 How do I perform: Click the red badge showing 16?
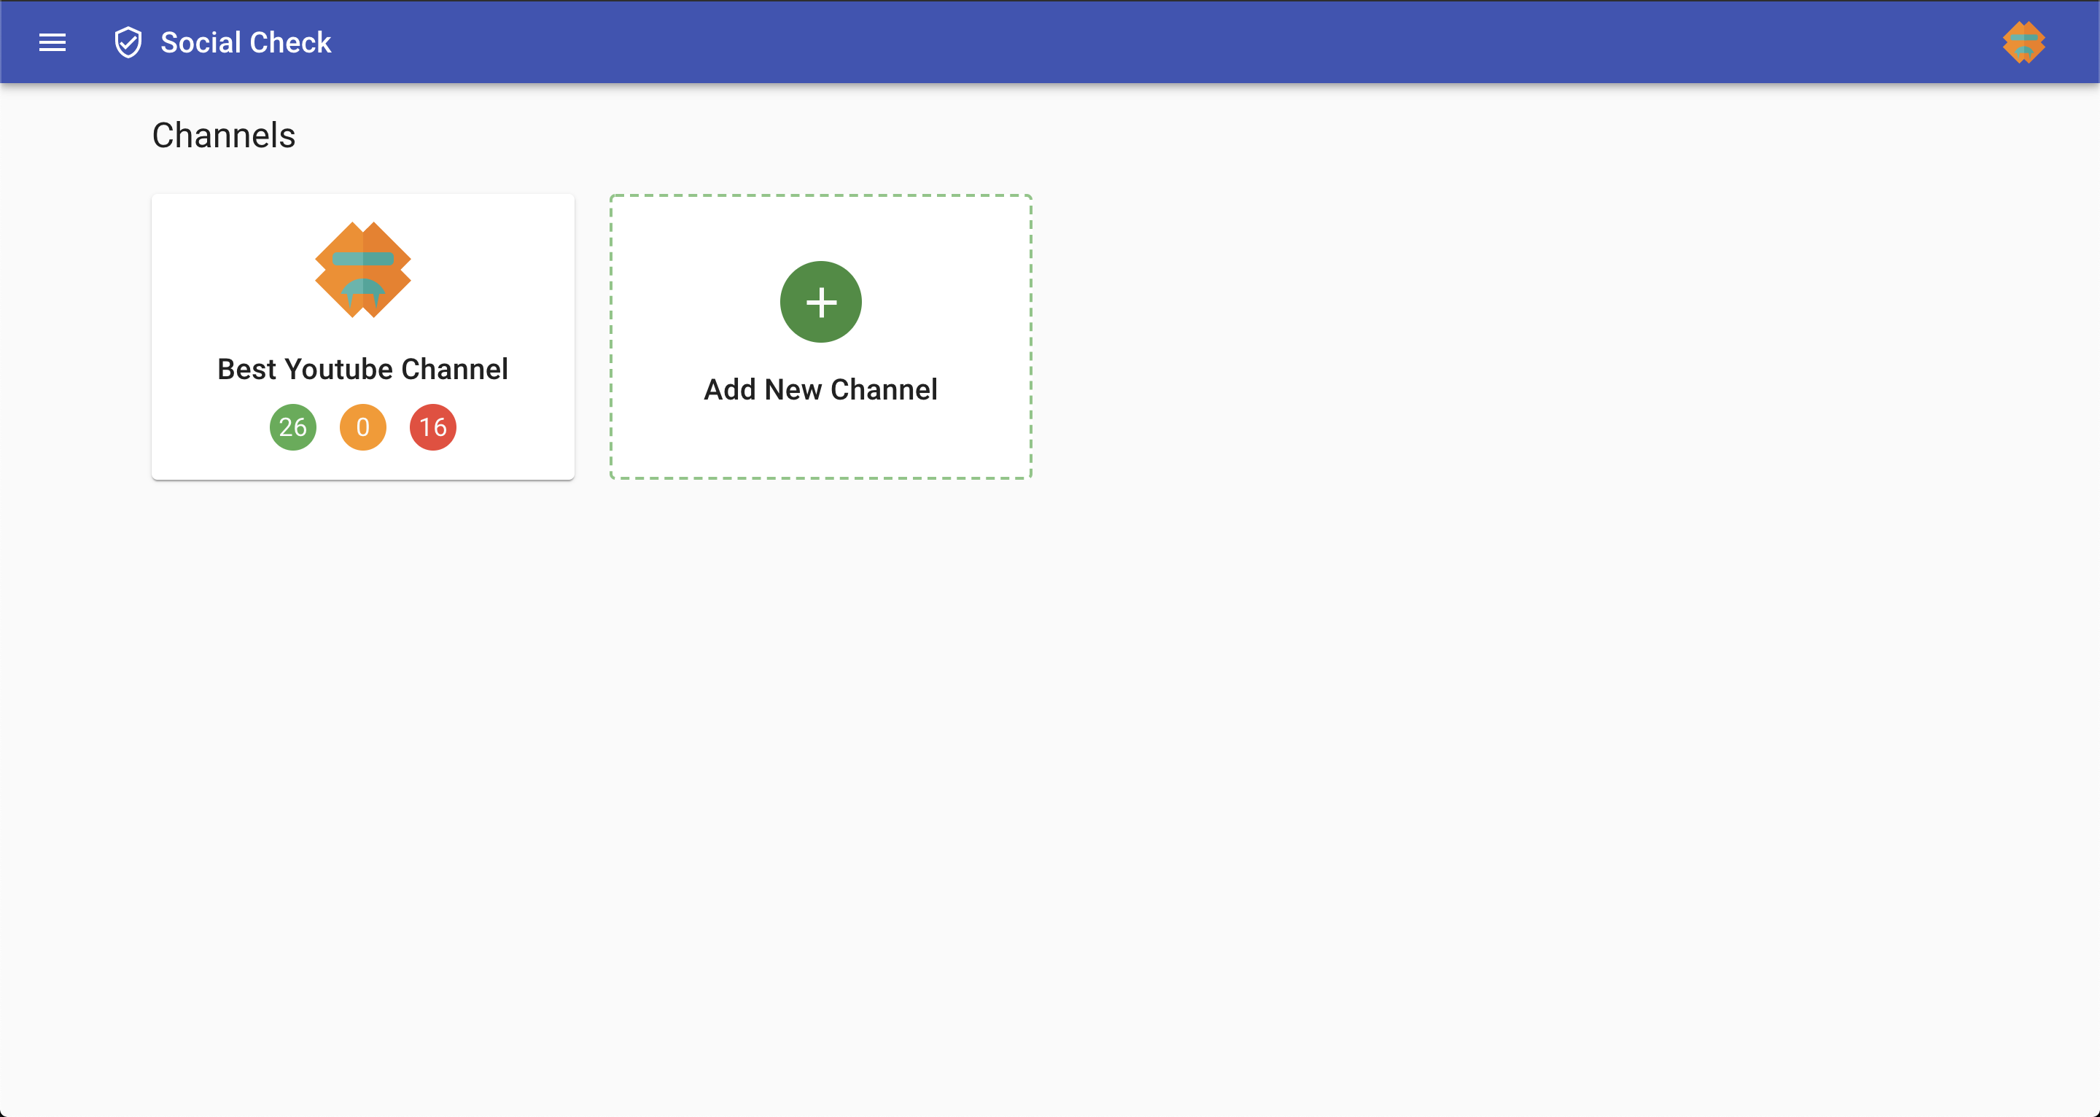(x=433, y=427)
